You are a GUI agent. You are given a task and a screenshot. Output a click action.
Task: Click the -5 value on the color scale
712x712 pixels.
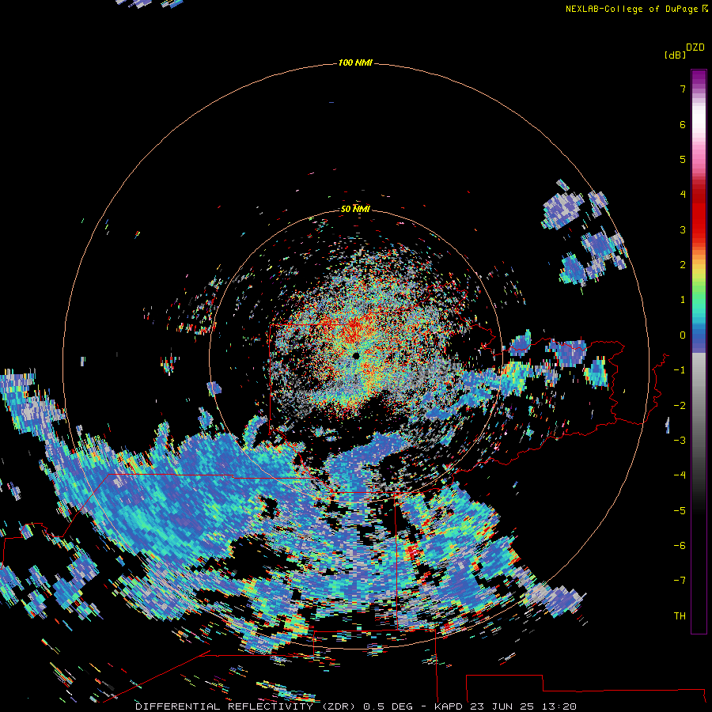pos(680,511)
